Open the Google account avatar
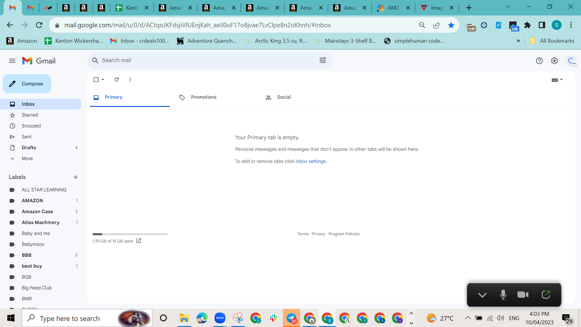 [571, 61]
